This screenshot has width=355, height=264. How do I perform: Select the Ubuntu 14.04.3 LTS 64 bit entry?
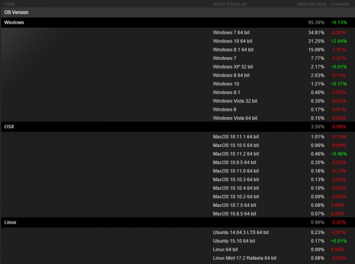coord(241,232)
